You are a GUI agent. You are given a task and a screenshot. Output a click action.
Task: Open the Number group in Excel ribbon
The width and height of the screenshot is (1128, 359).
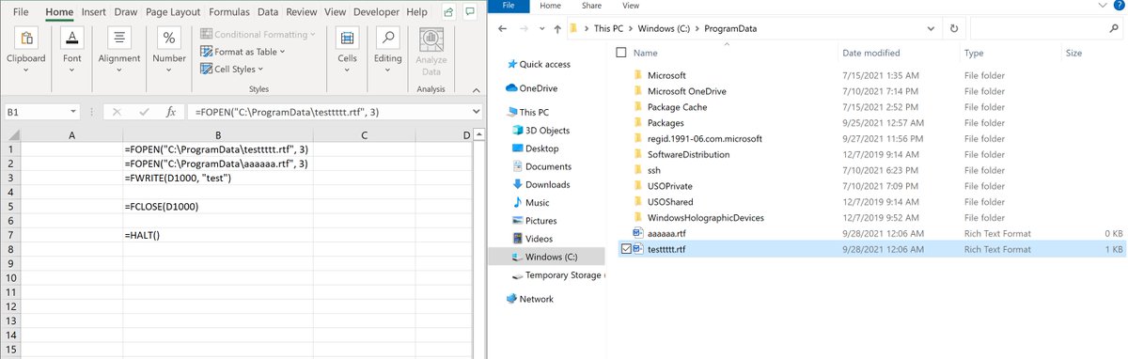click(169, 49)
